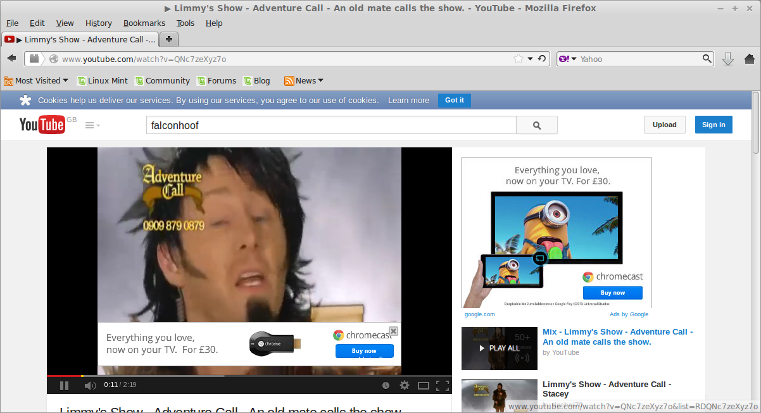Click the YouTube search magnifier button
The image size is (761, 413).
[537, 125]
